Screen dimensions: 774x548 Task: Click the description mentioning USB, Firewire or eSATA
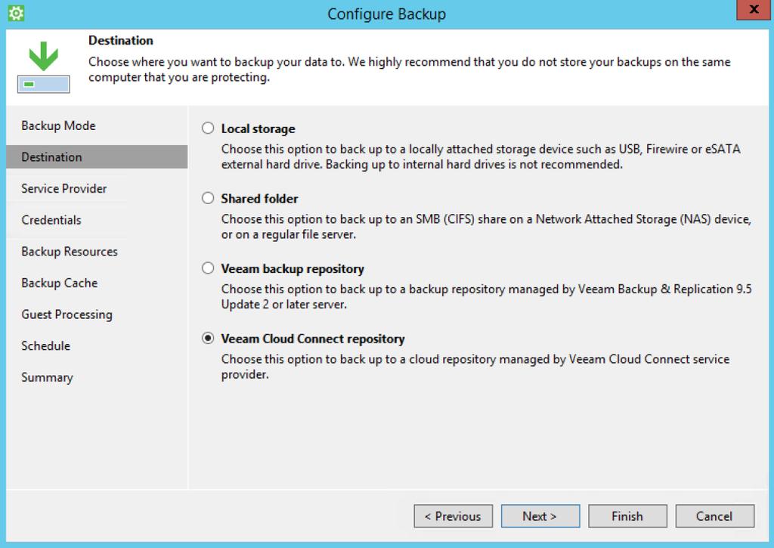(x=480, y=156)
